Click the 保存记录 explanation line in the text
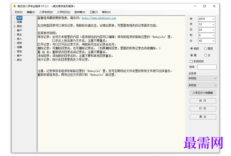This screenshot has height=156, width=231. tap(105, 37)
